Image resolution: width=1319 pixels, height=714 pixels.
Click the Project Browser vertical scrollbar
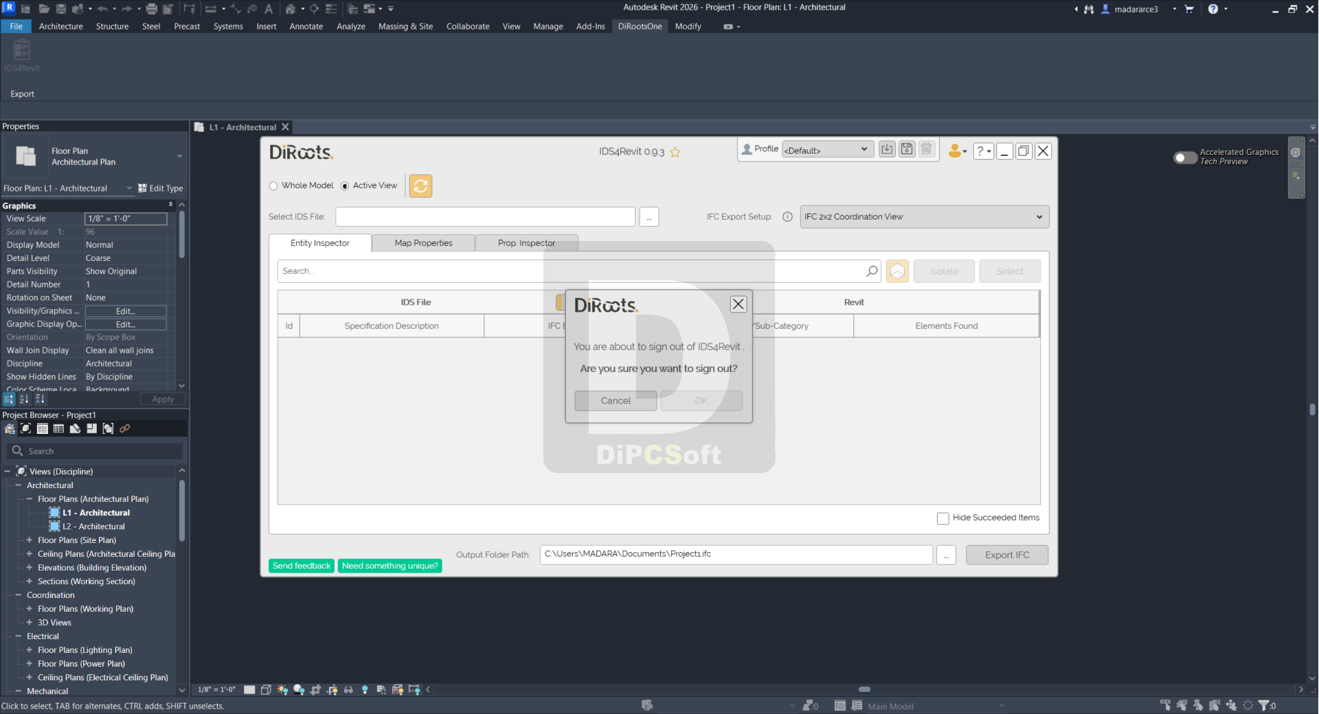pyautogui.click(x=182, y=511)
